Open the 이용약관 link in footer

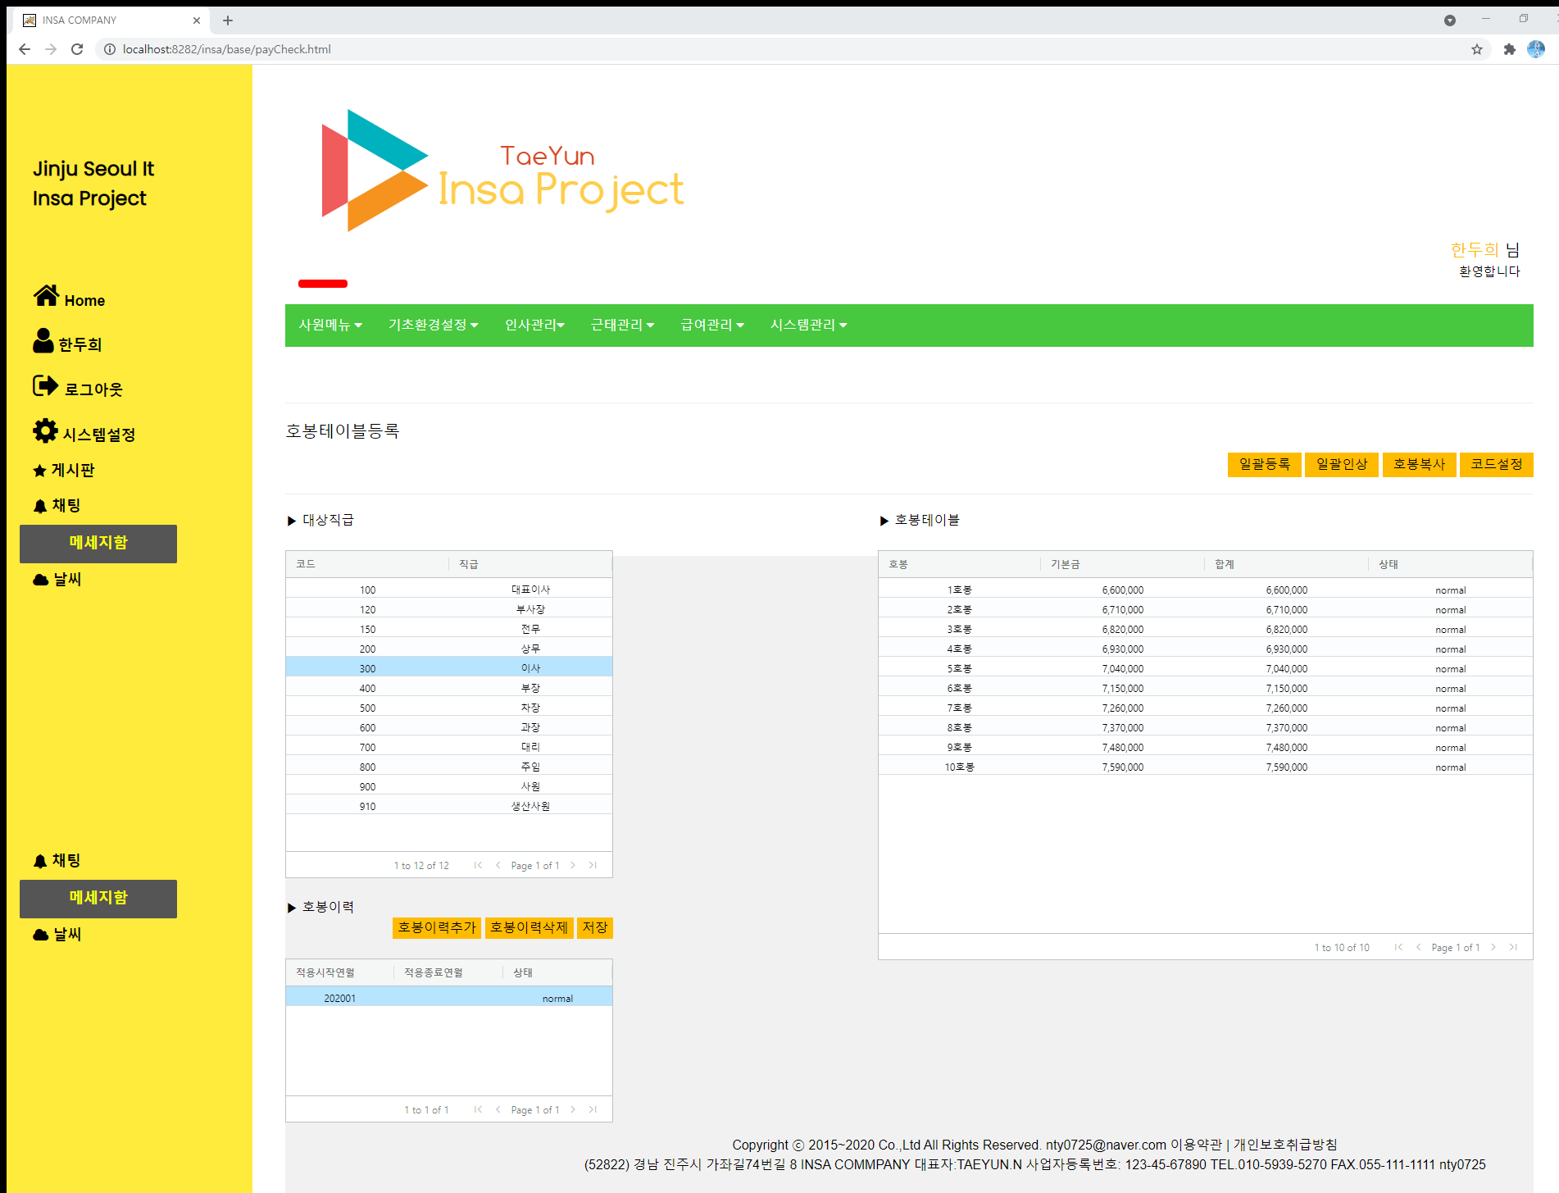[x=1196, y=1145]
